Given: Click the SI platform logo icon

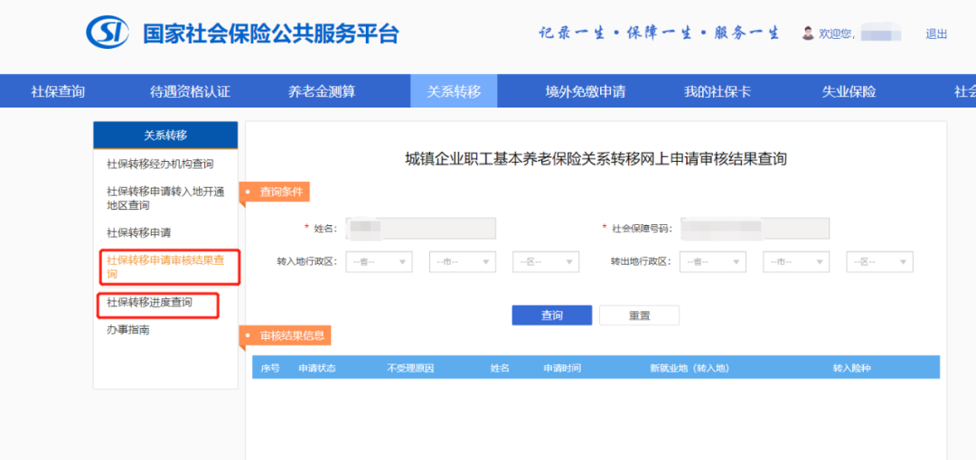Looking at the screenshot, I should point(108,33).
